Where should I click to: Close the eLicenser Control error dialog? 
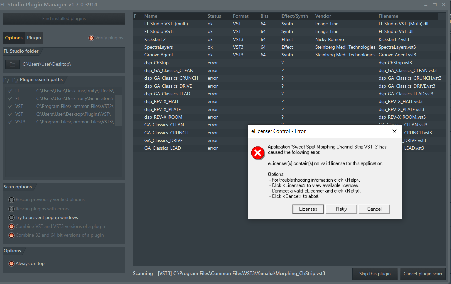pos(394,131)
